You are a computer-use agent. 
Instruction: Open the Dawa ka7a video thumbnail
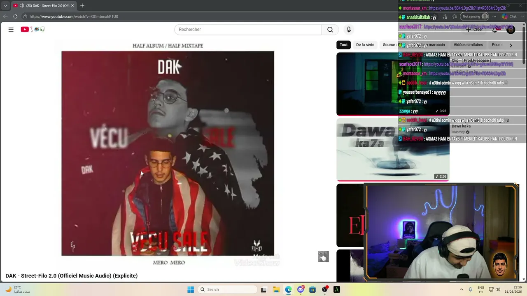[393, 150]
